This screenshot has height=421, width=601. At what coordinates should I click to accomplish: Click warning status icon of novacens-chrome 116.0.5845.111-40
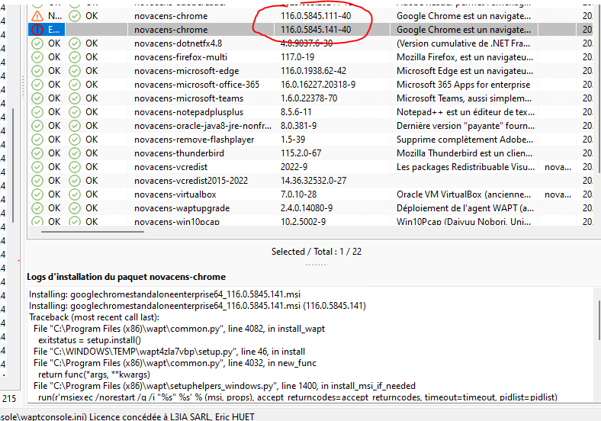click(x=37, y=16)
